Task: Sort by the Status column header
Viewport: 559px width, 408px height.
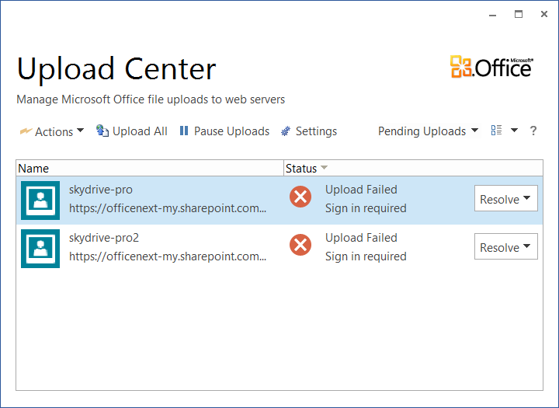Action: (x=414, y=168)
